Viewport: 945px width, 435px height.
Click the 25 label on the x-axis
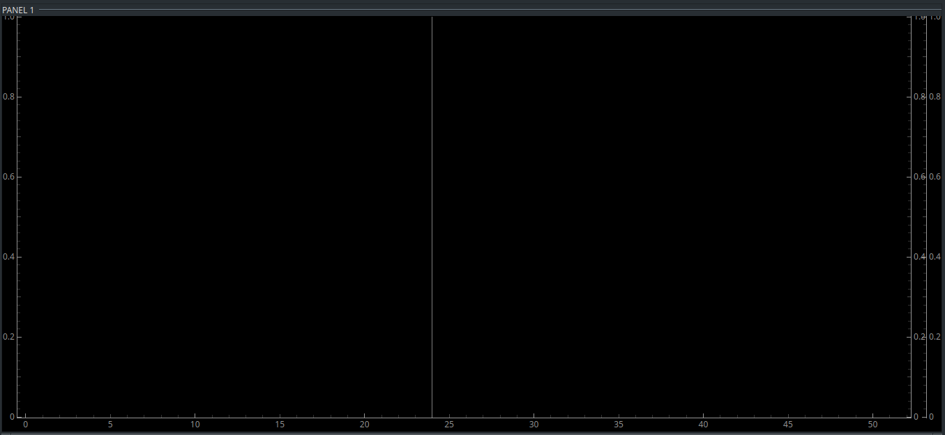[449, 425]
